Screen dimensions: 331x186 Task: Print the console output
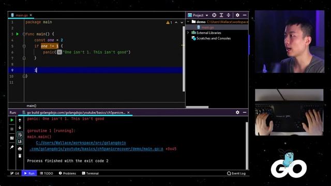coord(20,149)
